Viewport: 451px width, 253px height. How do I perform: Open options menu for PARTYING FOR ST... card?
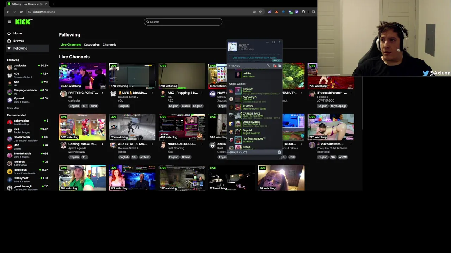103,93
